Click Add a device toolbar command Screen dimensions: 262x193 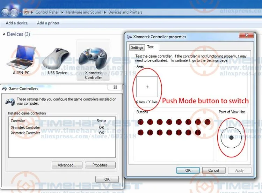[17, 23]
